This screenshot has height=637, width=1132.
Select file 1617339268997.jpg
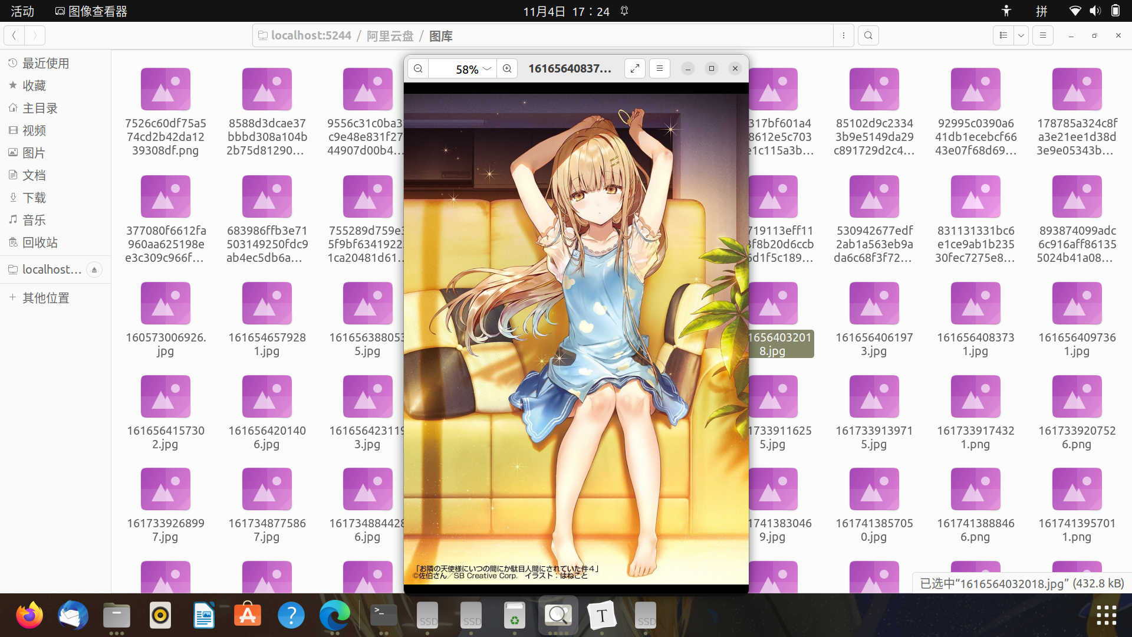pos(166,505)
